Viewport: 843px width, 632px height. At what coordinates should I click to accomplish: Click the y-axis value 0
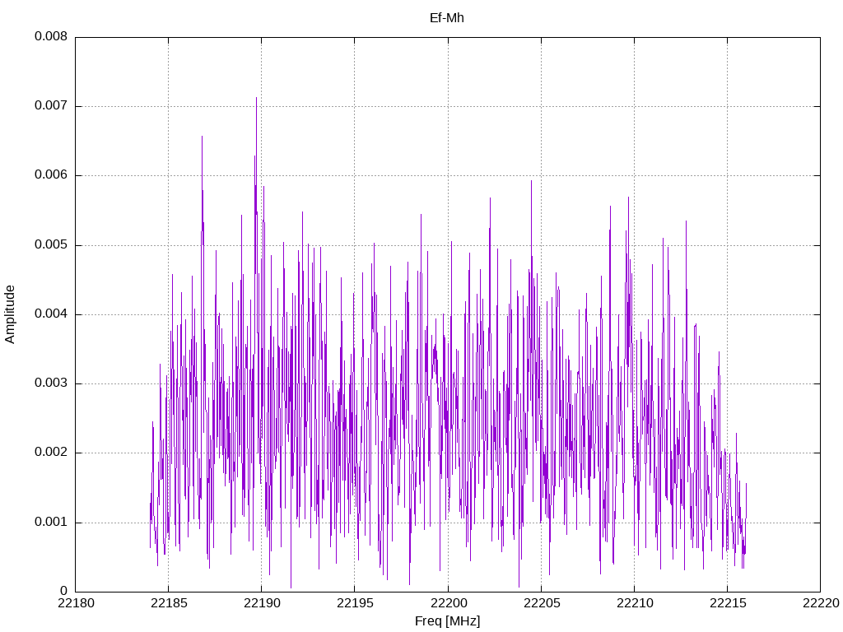point(64,591)
